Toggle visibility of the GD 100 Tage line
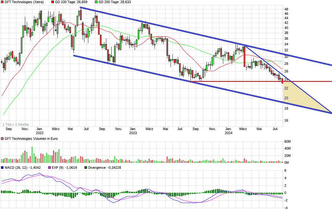The width and height of the screenshot is (332, 211). pos(52,2)
